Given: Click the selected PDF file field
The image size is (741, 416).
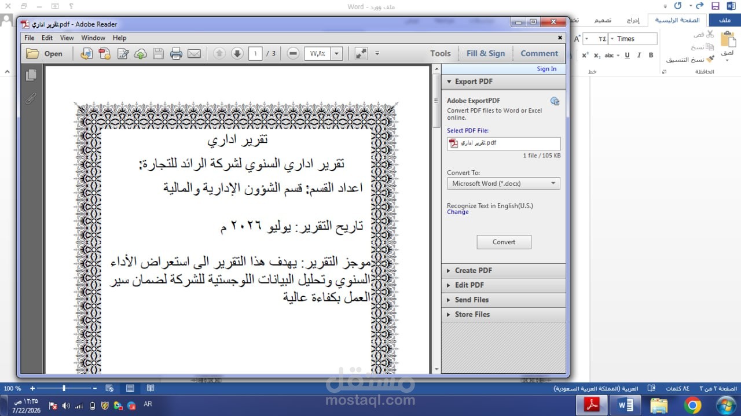Looking at the screenshot, I should click(504, 143).
